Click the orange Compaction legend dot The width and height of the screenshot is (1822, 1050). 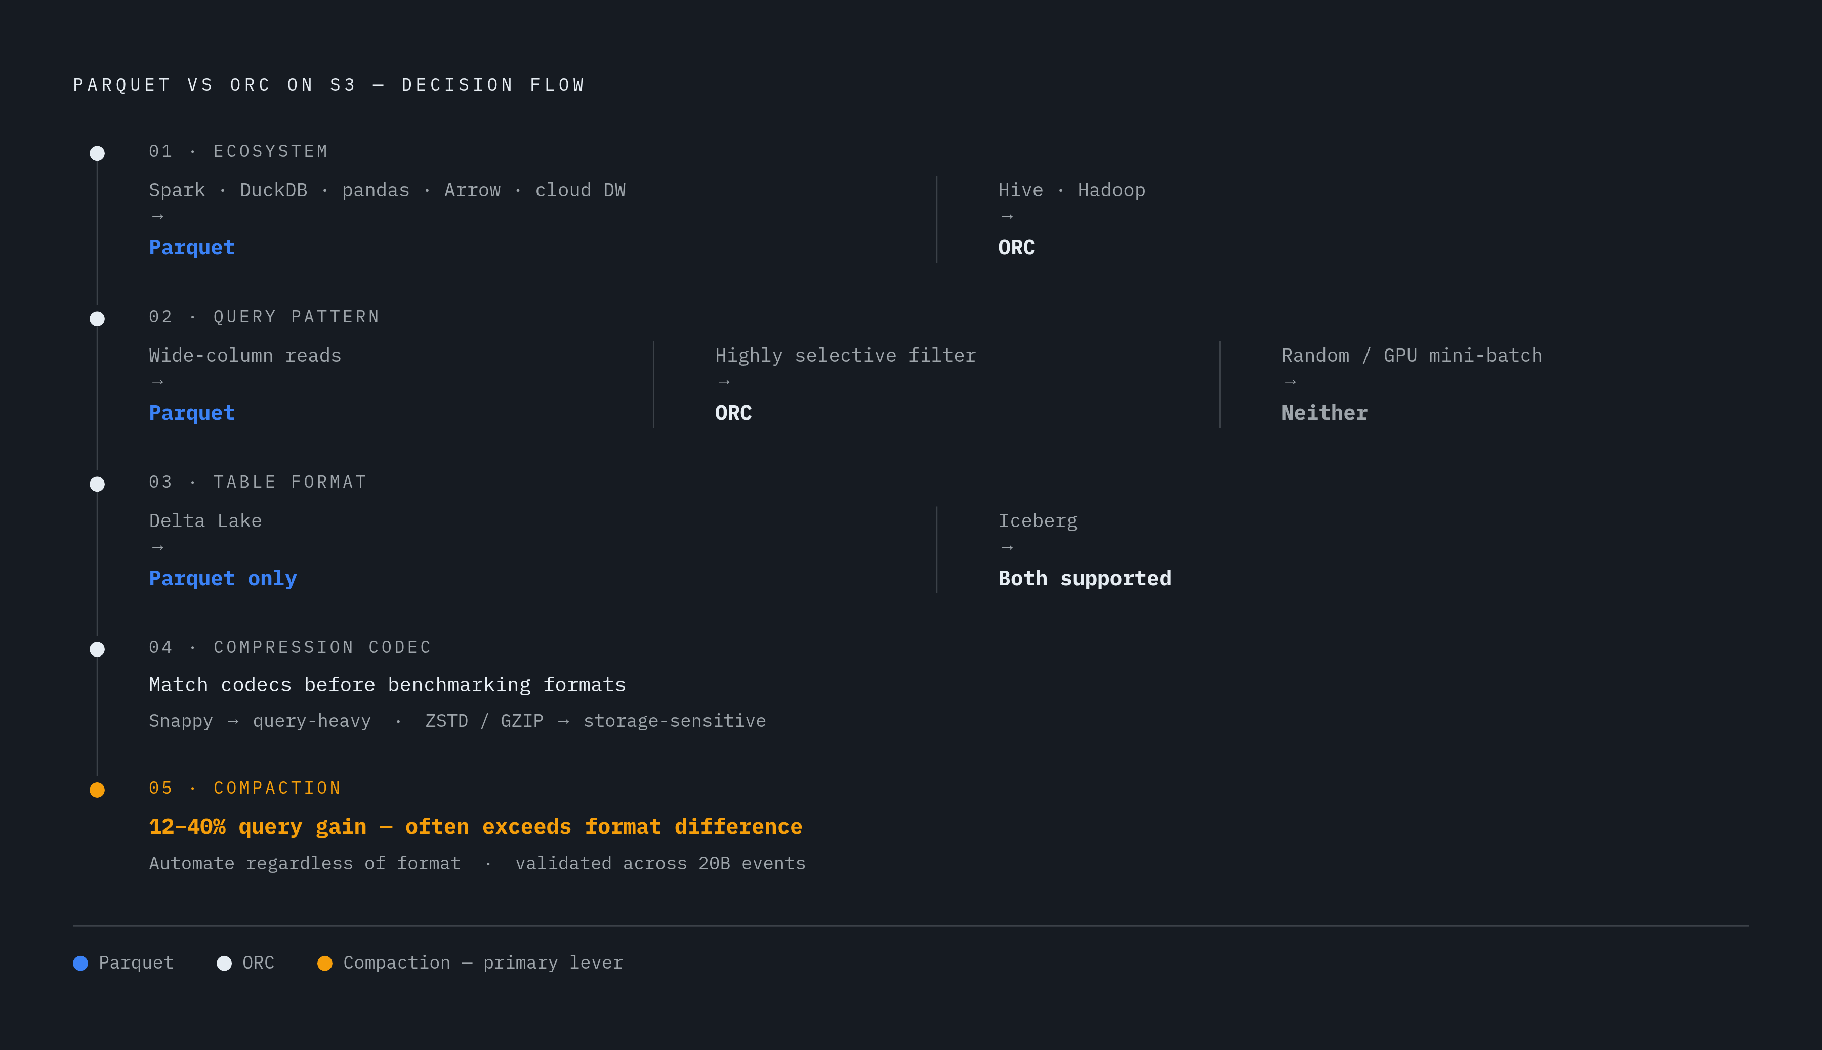[325, 963]
